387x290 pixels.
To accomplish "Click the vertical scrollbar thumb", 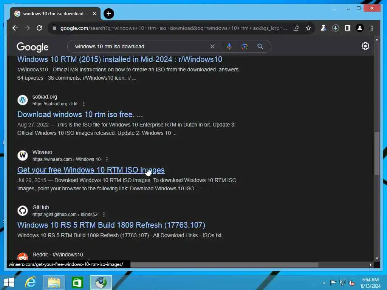I will click(377, 154).
